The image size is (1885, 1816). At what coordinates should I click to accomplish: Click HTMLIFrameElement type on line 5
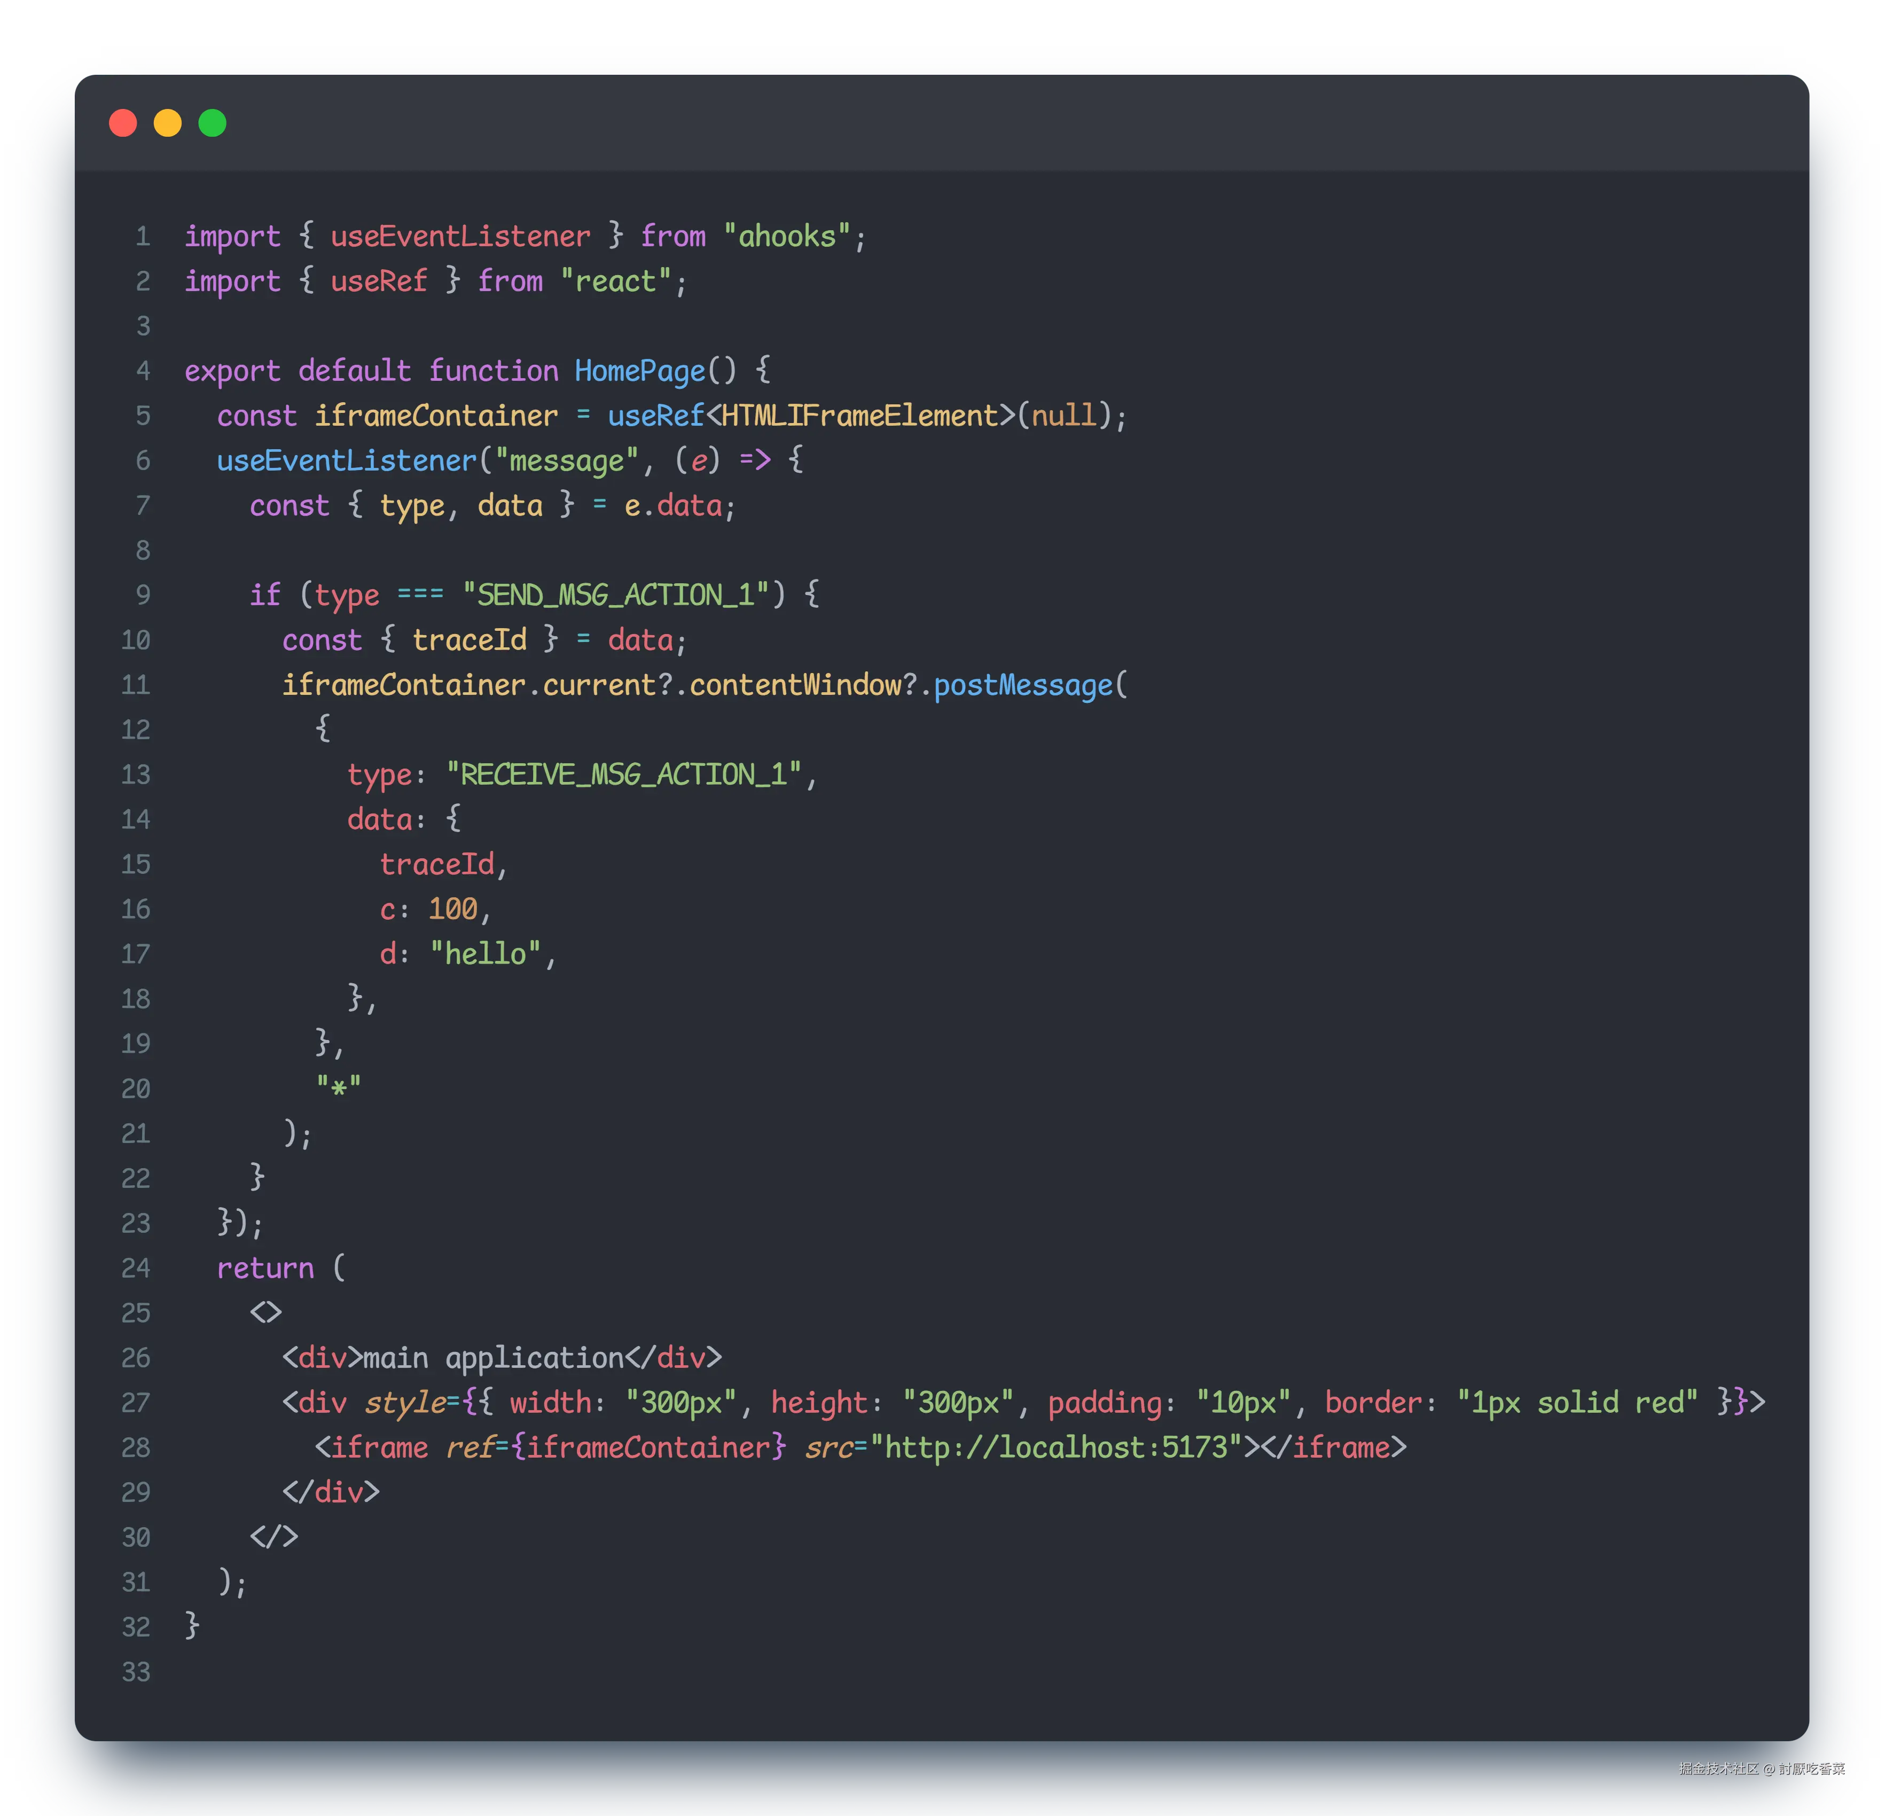coord(860,417)
